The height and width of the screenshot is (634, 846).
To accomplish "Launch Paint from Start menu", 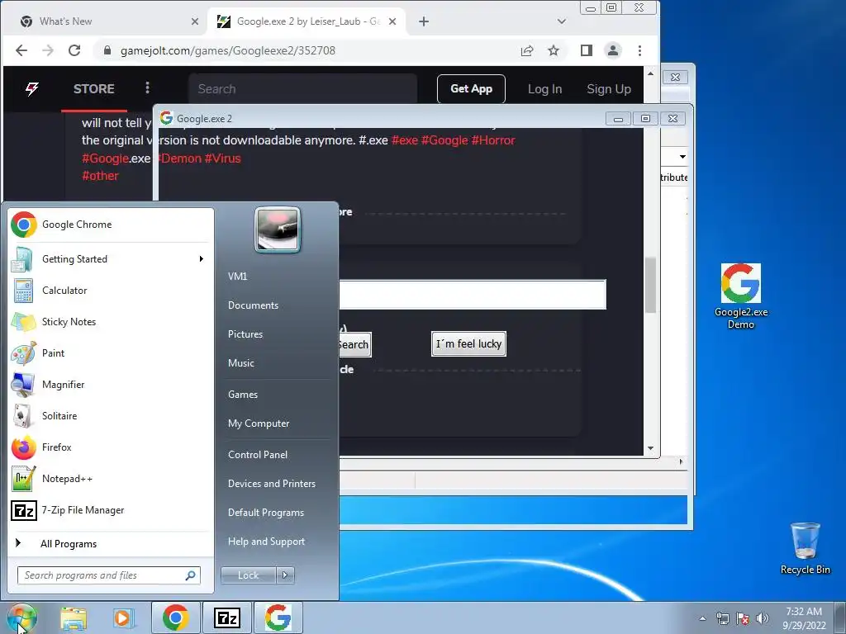I will tap(111, 353).
